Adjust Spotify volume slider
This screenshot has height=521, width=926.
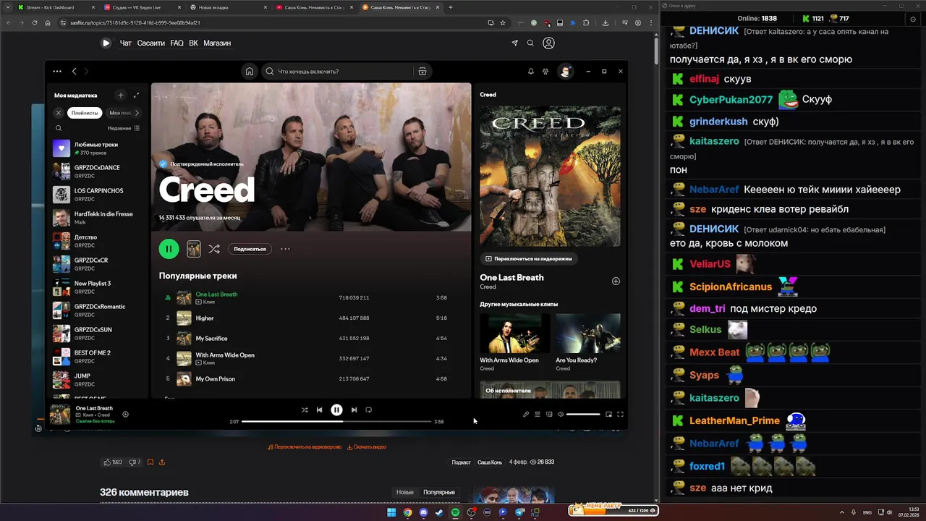tap(583, 415)
